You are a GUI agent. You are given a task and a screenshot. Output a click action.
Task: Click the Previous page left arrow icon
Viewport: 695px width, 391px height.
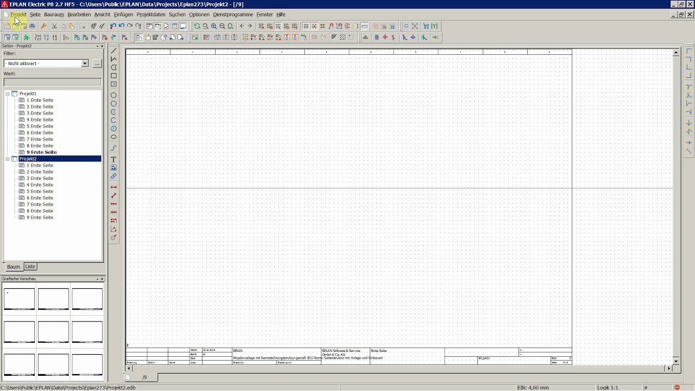tap(242, 26)
